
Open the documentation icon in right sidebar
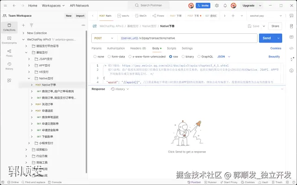291,26
